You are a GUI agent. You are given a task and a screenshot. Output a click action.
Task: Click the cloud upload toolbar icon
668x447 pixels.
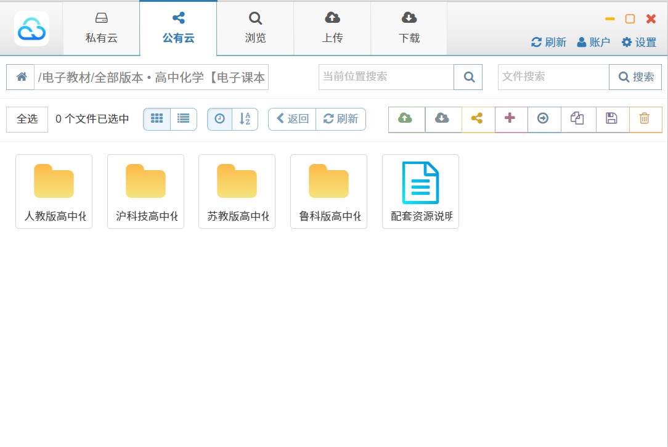click(405, 119)
